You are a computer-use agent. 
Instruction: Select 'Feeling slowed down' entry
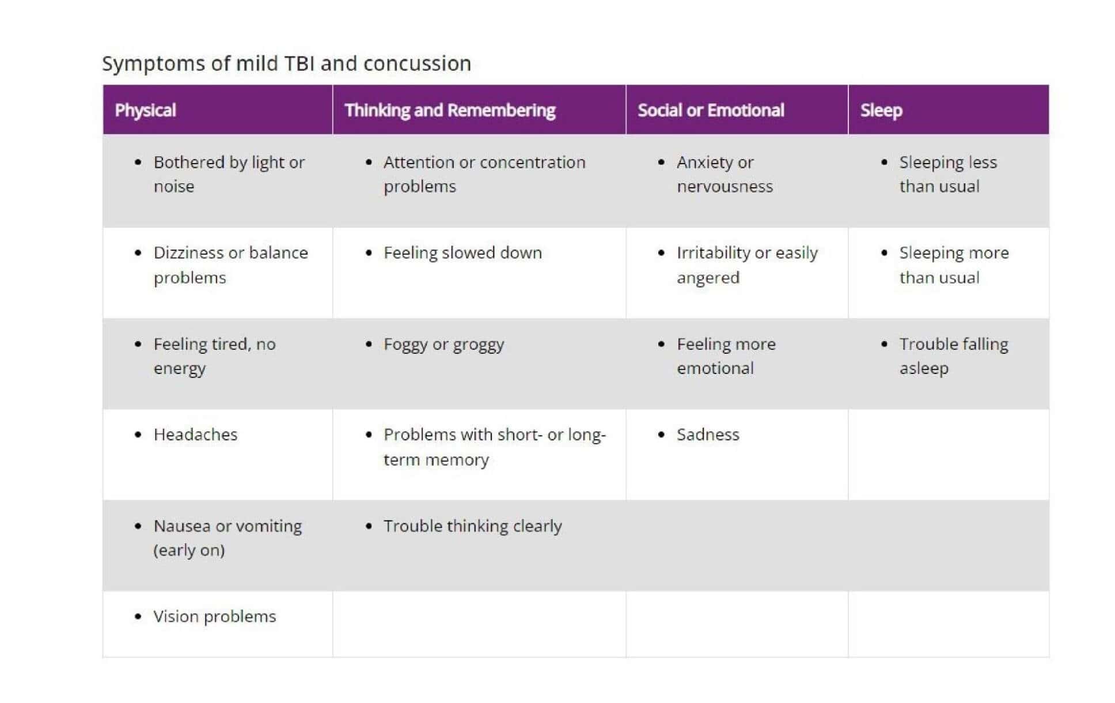(462, 253)
